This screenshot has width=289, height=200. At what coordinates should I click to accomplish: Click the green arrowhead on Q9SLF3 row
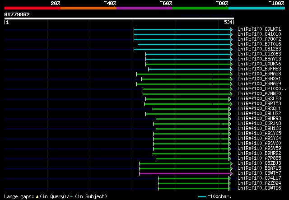(230, 99)
